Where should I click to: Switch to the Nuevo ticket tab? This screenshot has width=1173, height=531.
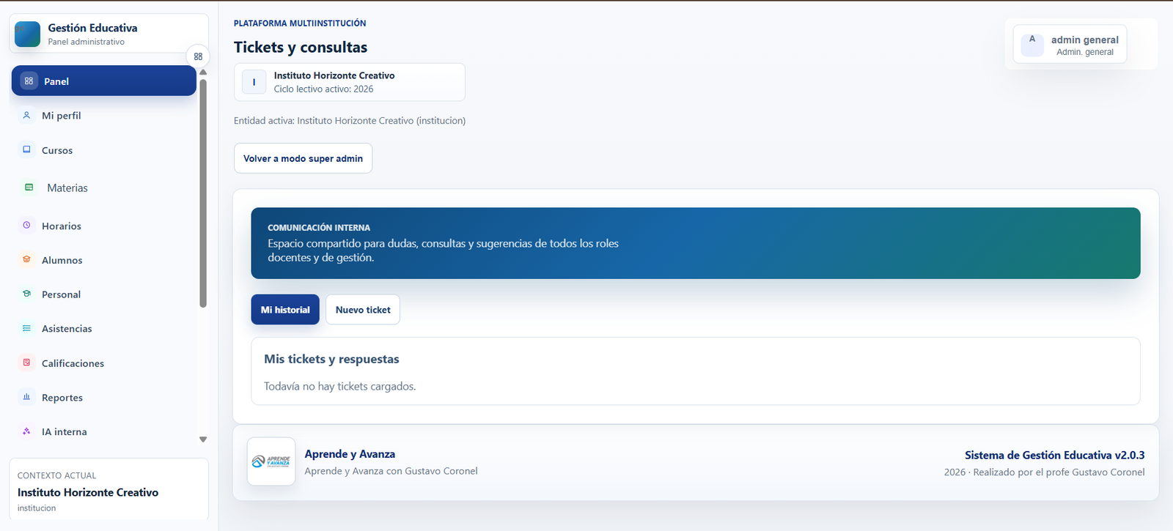click(x=363, y=310)
